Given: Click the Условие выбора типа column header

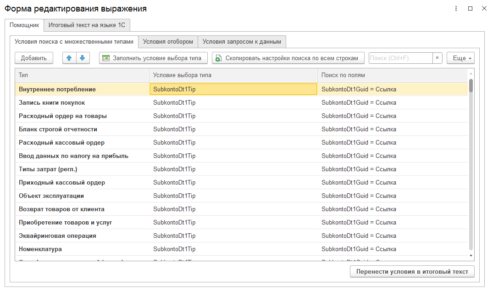Looking at the screenshot, I should tap(233, 75).
